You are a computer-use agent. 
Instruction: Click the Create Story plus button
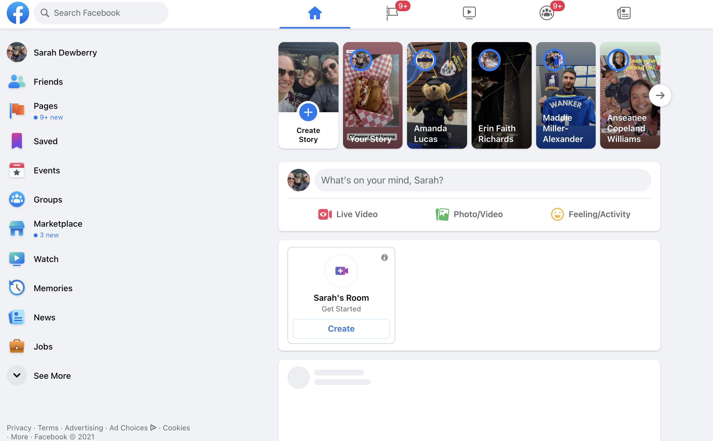[308, 112]
